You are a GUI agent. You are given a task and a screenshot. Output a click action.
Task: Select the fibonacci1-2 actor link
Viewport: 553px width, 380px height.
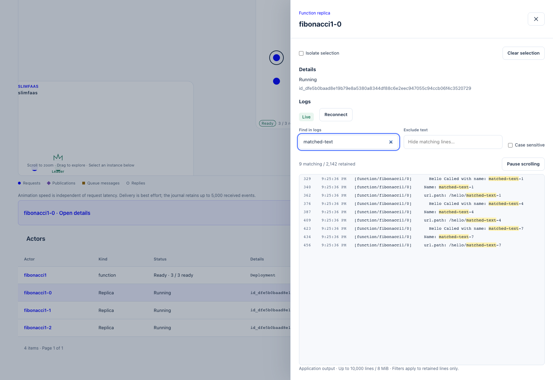38,328
